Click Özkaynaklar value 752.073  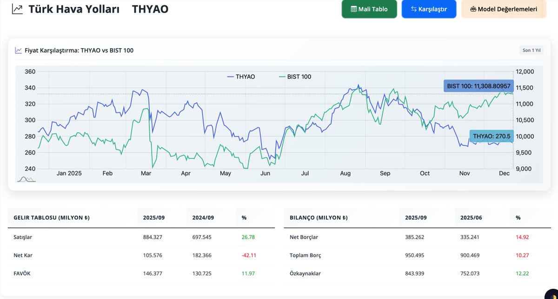(471, 273)
